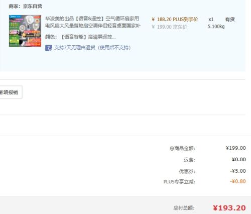Click the 影响报销 button
251x214 pixels.
tap(10, 92)
